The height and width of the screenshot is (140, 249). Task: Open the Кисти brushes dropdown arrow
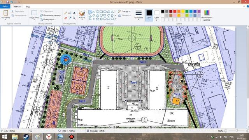(x=82, y=20)
